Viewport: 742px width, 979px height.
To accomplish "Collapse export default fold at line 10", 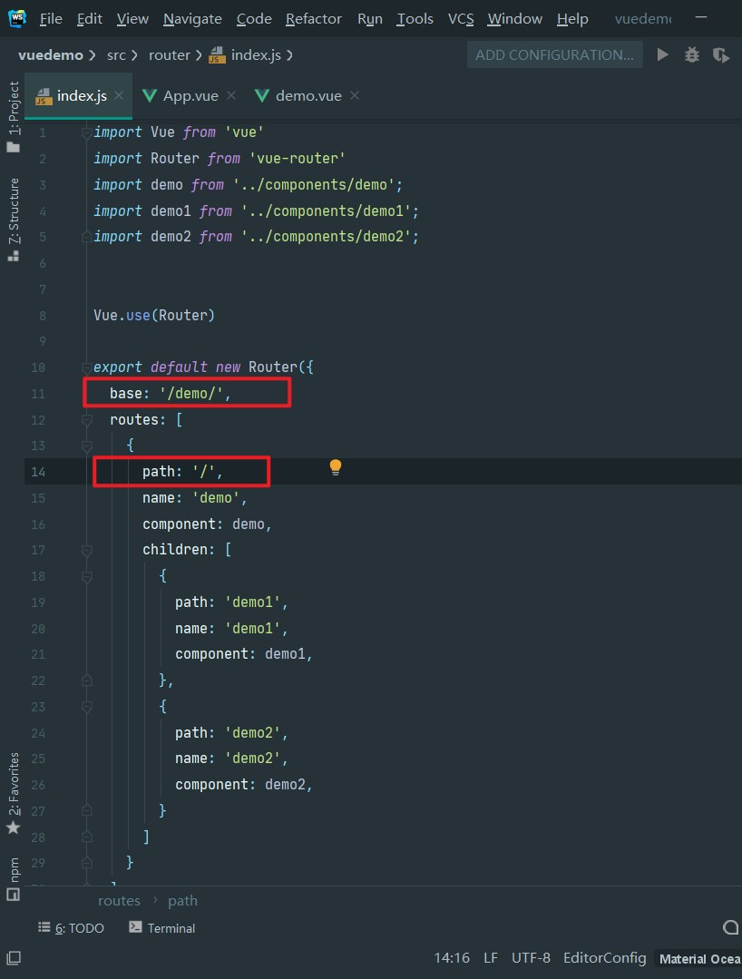I will click(x=87, y=367).
